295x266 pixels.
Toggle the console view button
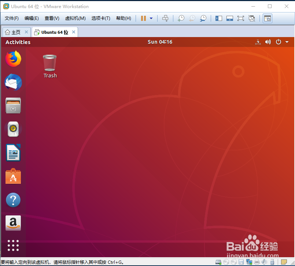point(268,18)
